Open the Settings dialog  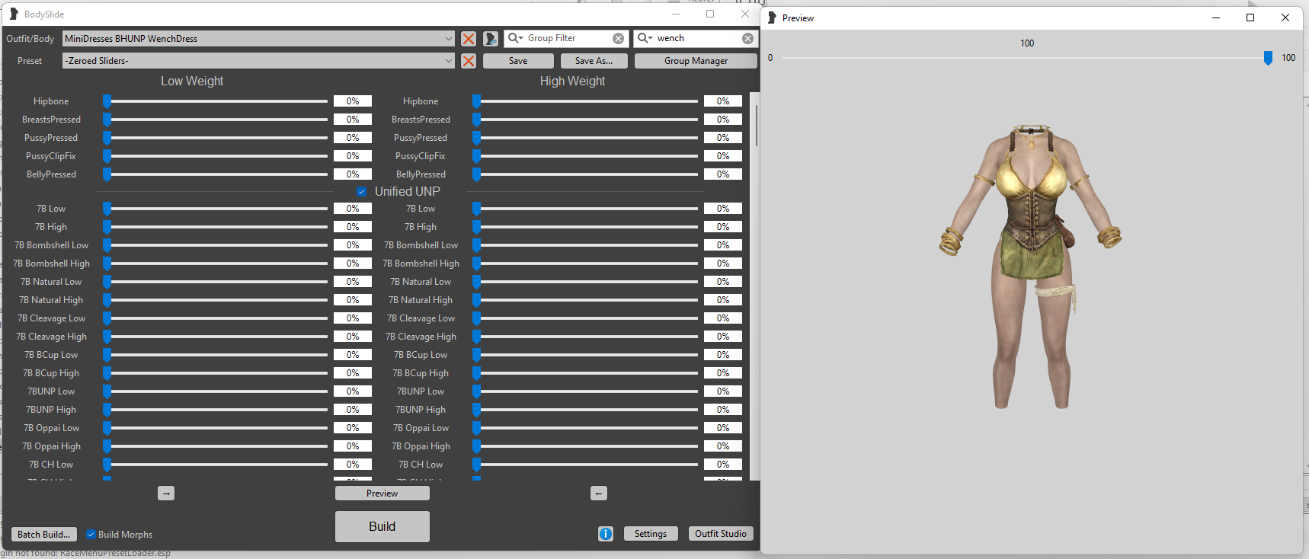(x=650, y=534)
